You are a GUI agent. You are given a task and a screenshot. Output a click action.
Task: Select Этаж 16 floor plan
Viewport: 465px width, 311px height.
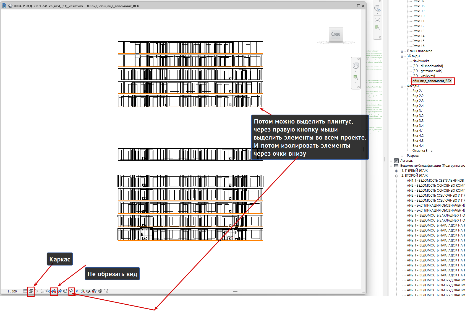(418, 46)
